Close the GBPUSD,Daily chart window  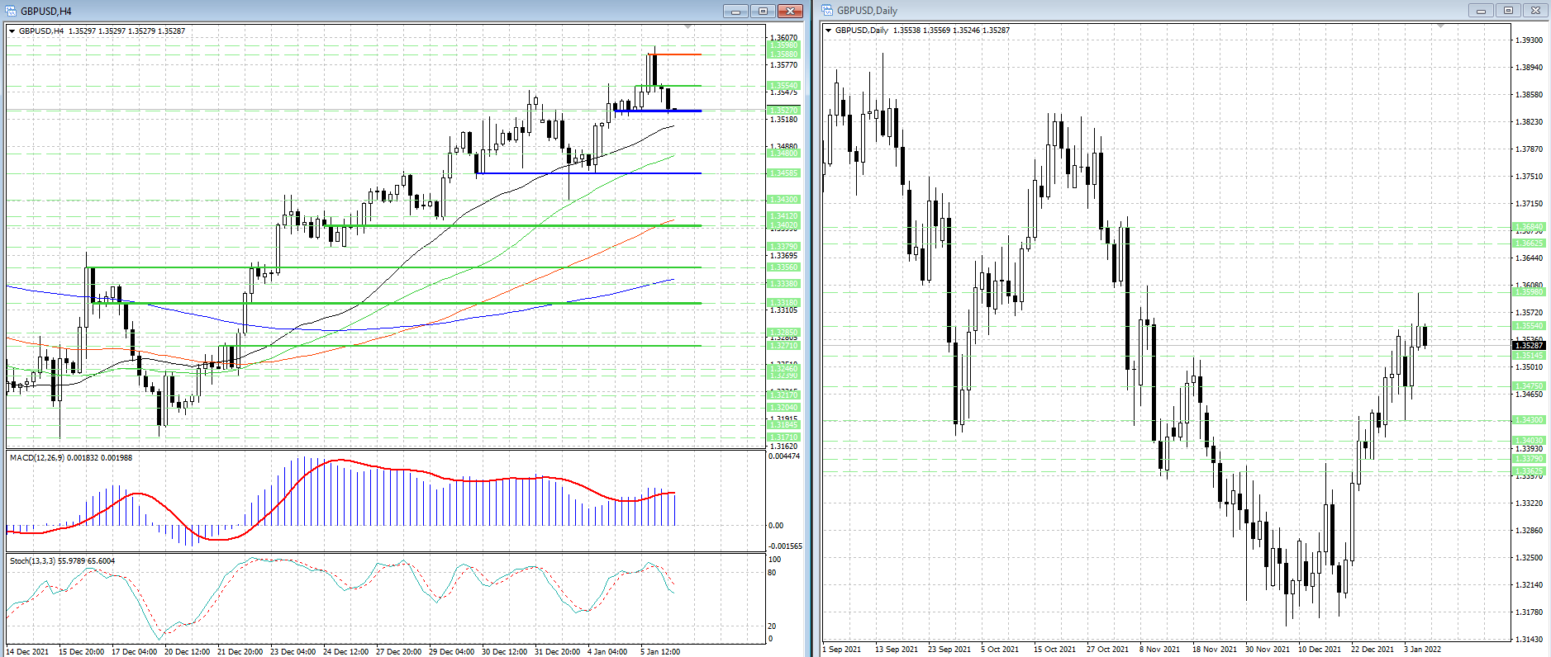point(1535,11)
